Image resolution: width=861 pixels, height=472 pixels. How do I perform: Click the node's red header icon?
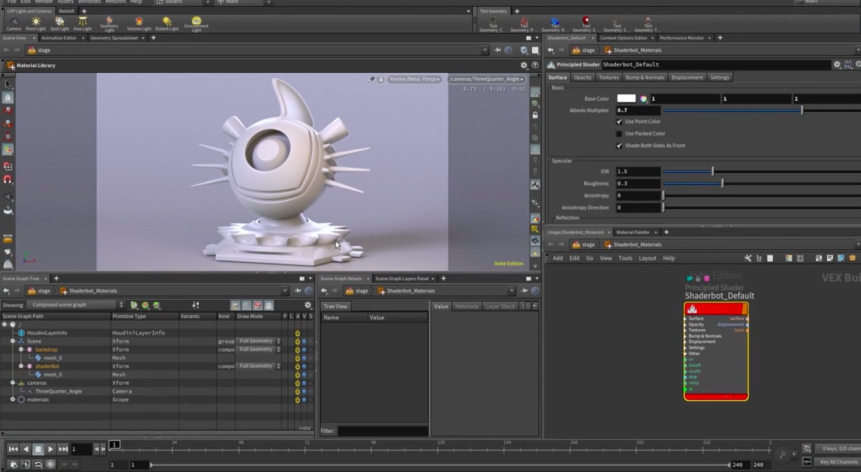point(692,308)
